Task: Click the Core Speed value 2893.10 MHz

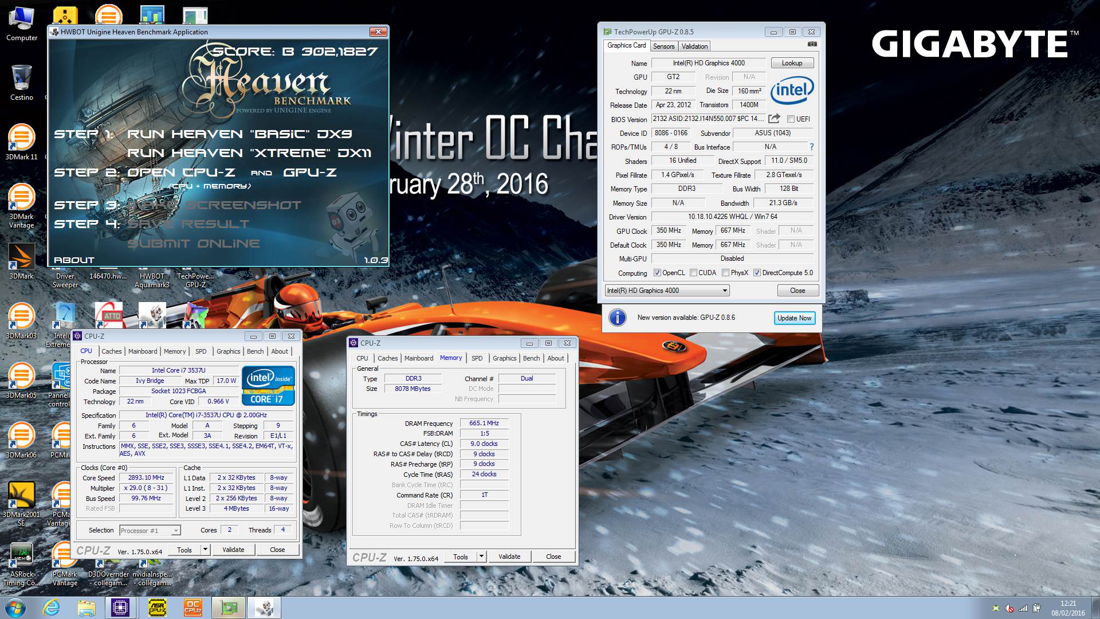Action: click(x=146, y=477)
